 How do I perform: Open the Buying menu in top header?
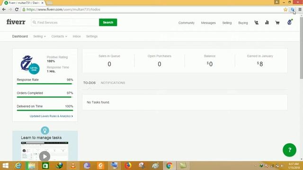[243, 23]
